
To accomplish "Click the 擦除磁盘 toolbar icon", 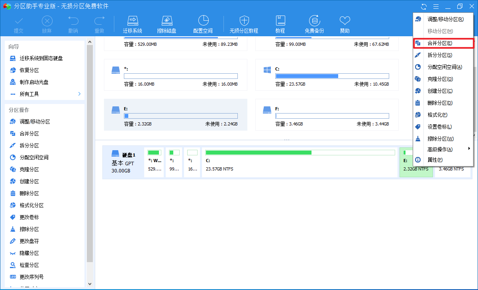I will (167, 25).
